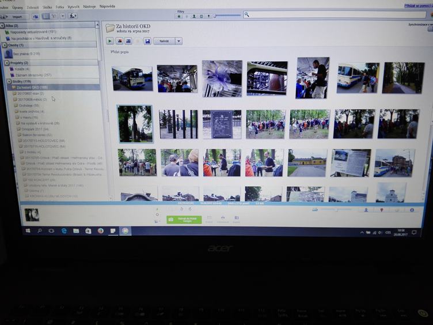Open the Windows Start menu
The height and width of the screenshot is (325, 433).
(x=28, y=230)
